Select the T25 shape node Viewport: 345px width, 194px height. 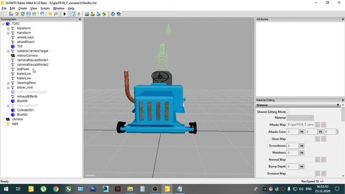pyautogui.click(x=19, y=46)
